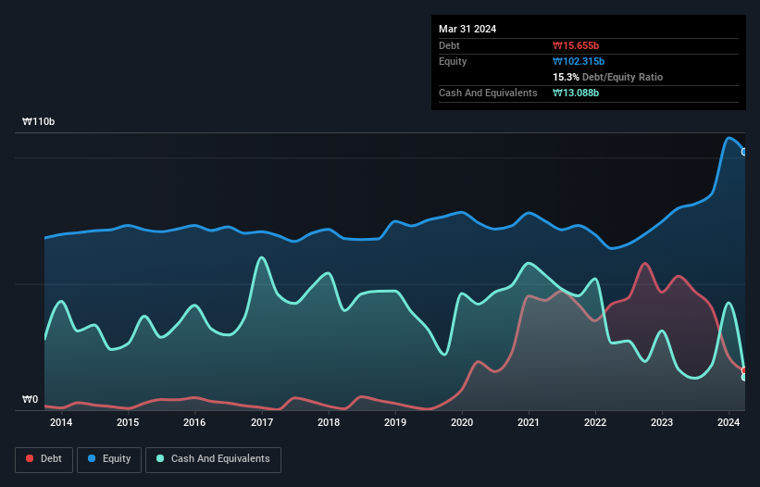
Task: Click the ₩110b y-axis label
Action: (x=38, y=121)
